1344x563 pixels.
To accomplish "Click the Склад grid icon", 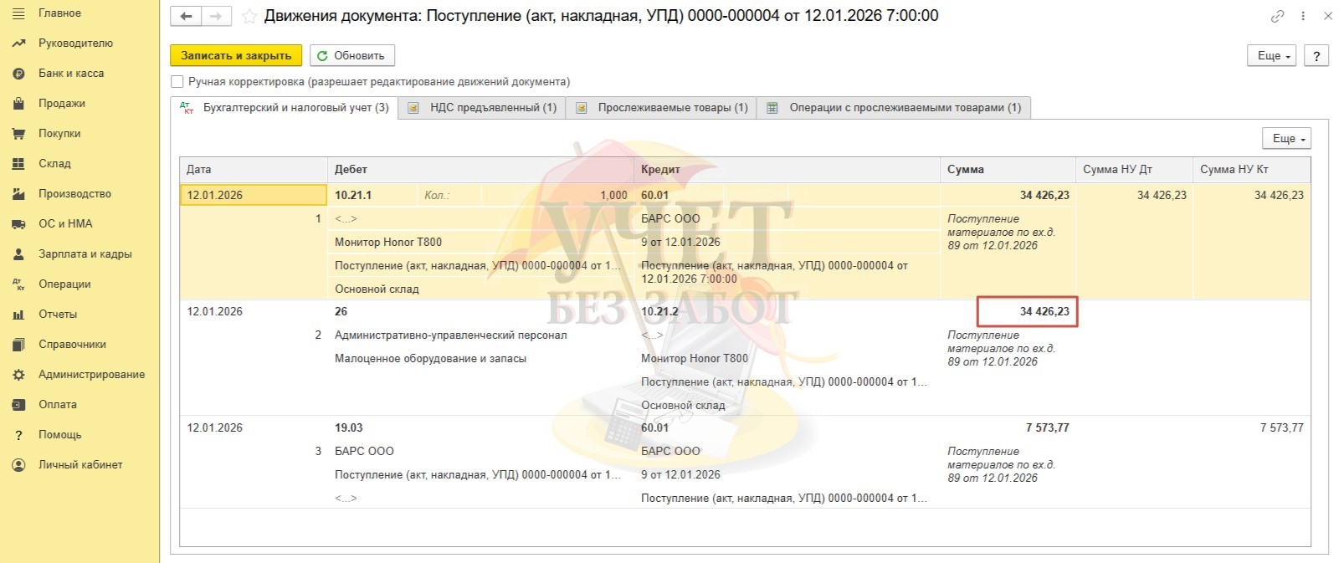I will click(18, 164).
